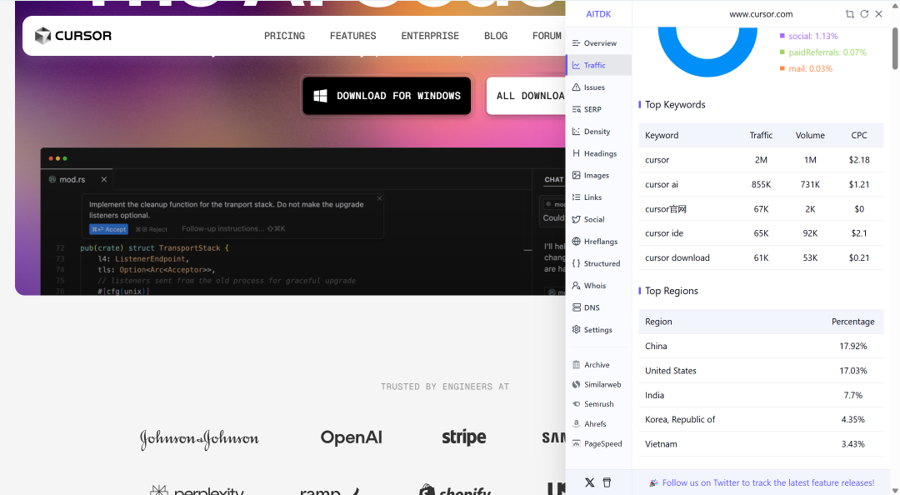Click the X (Twitter) icon at panel bottom
The width and height of the screenshot is (900, 495).
589,483
